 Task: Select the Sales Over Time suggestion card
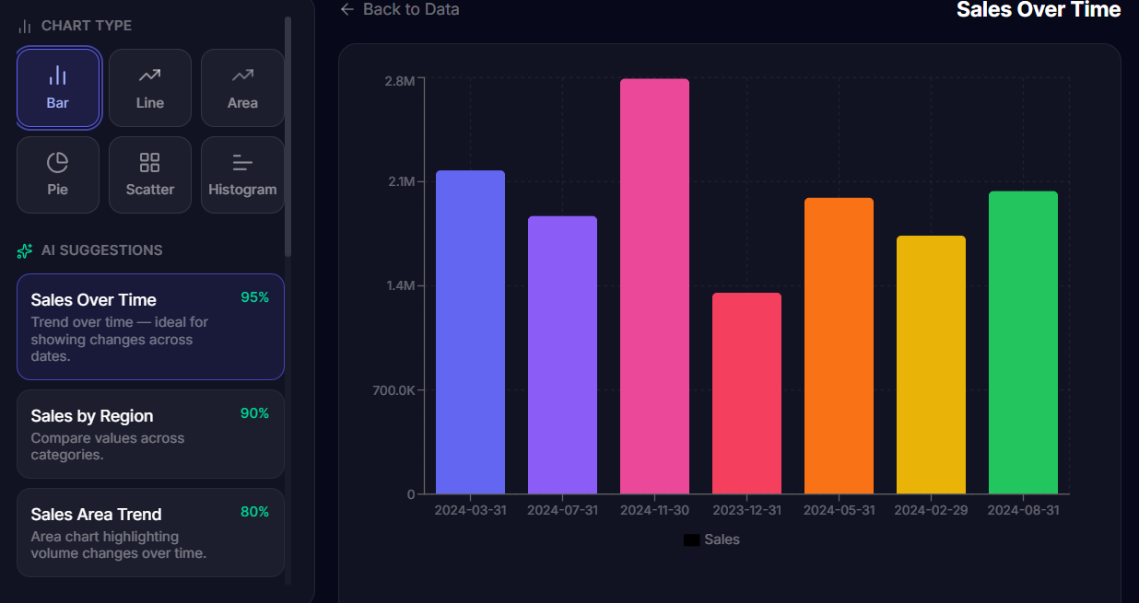click(150, 327)
